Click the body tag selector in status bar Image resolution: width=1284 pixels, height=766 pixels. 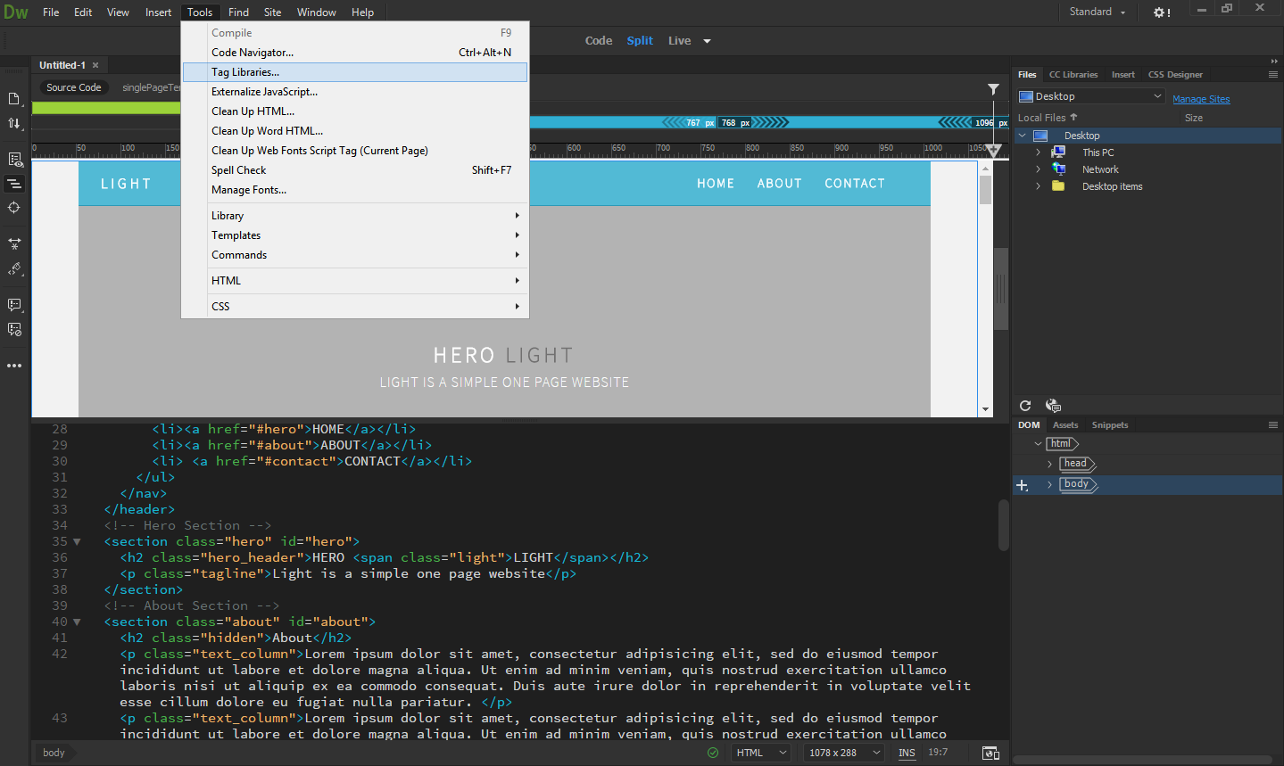point(54,753)
